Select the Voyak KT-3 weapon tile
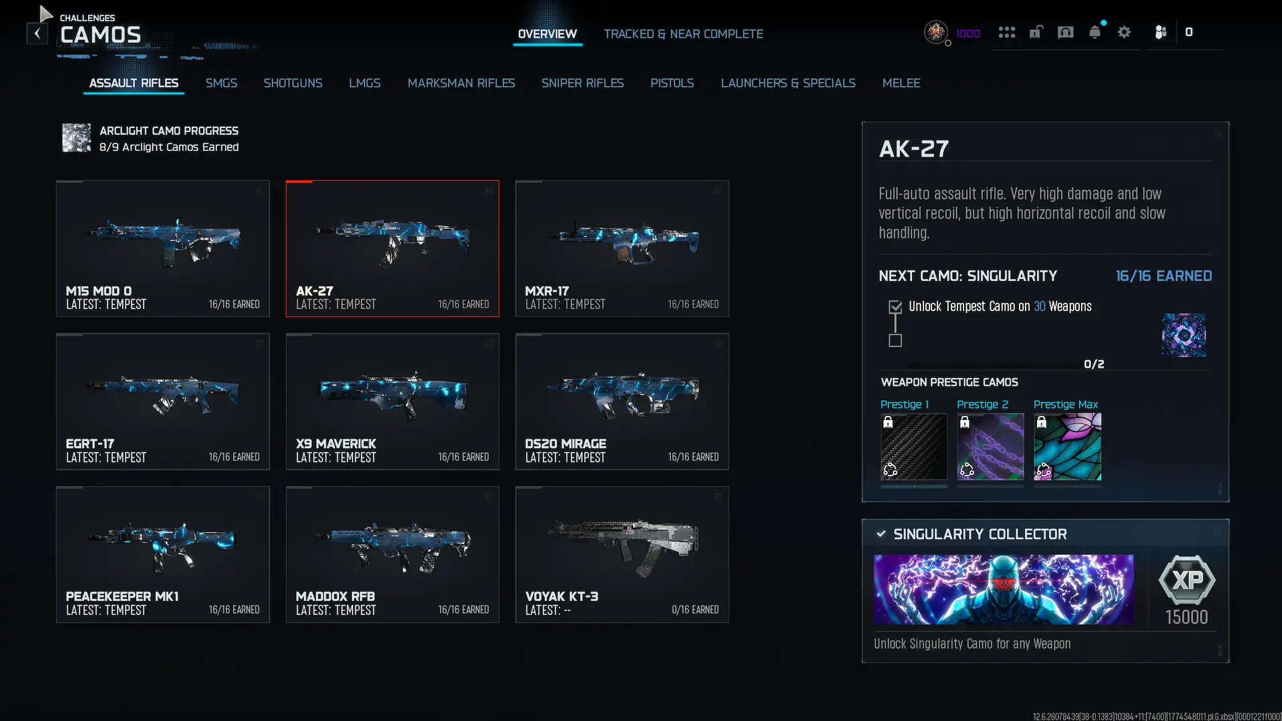 click(622, 555)
